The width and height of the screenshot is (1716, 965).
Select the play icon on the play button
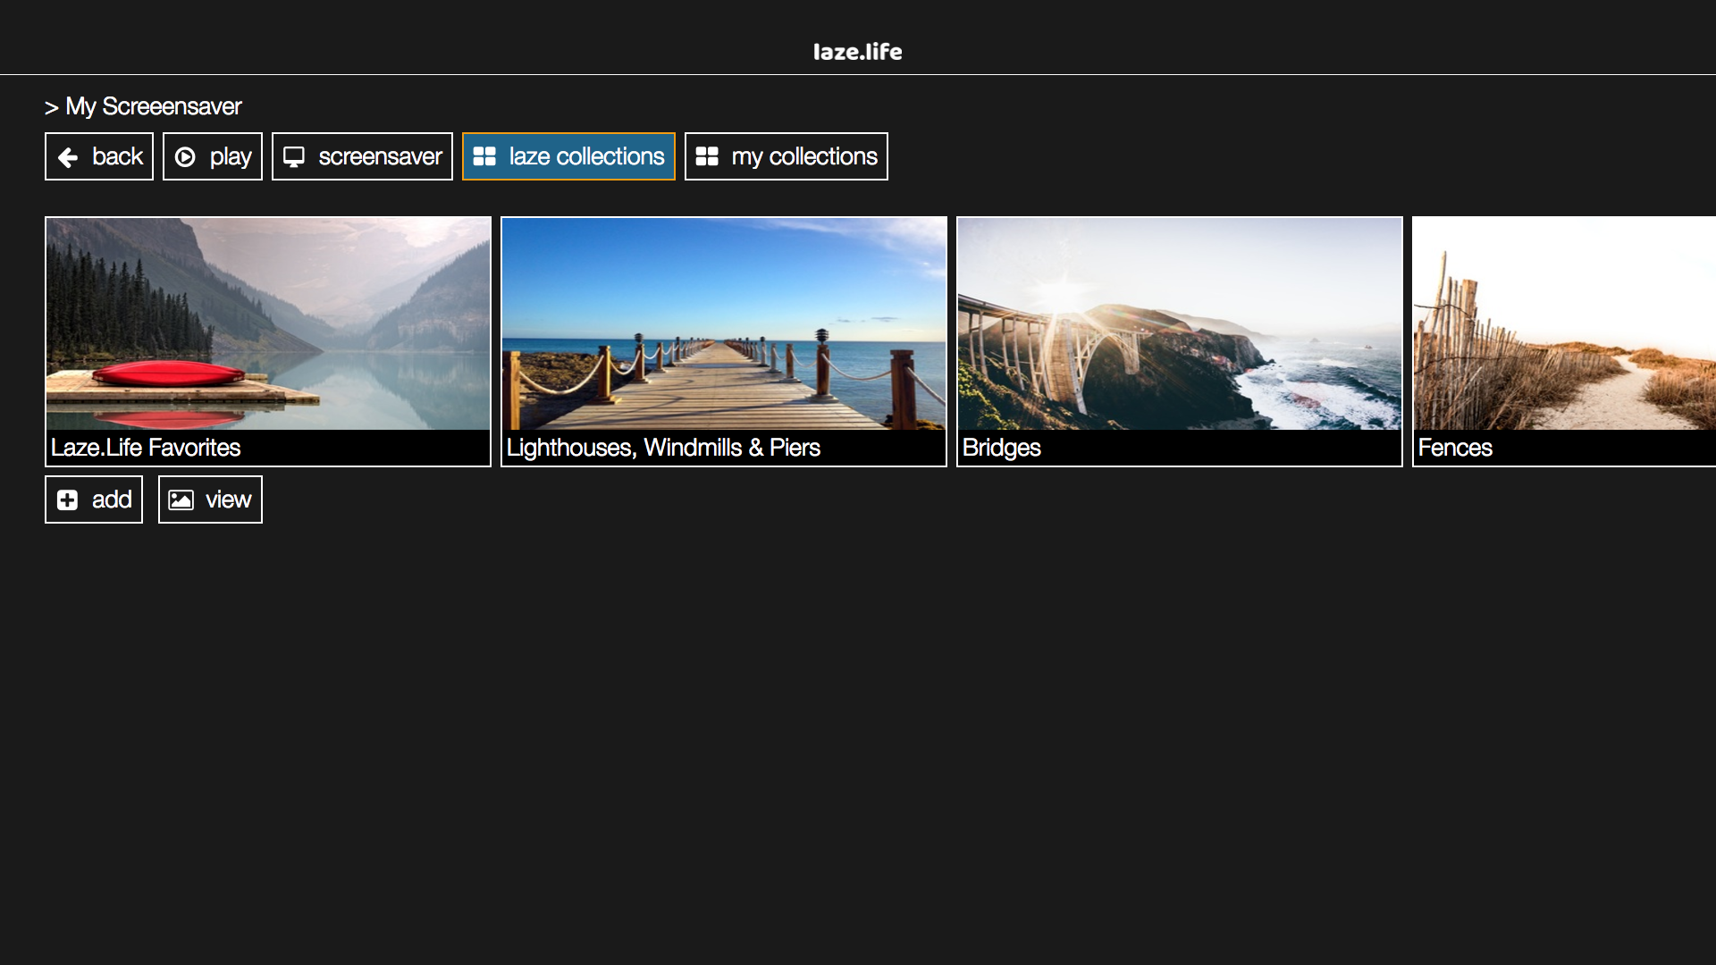pyautogui.click(x=186, y=156)
